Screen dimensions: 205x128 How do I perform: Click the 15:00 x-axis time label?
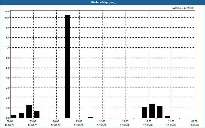pos(125,121)
